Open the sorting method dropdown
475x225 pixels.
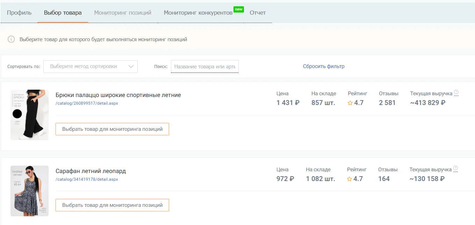pos(91,66)
